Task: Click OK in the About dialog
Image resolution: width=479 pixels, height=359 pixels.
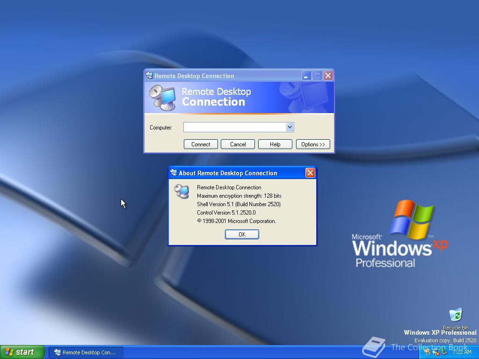Action: click(242, 235)
